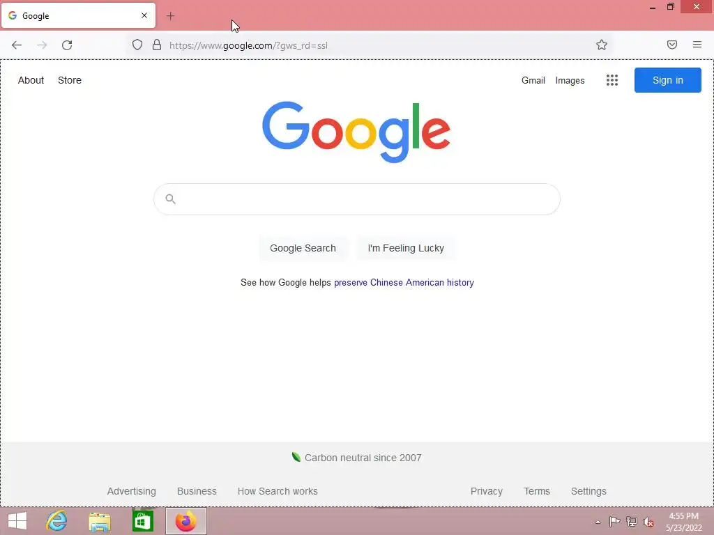
Task: Open How Search works link
Action: 278,491
